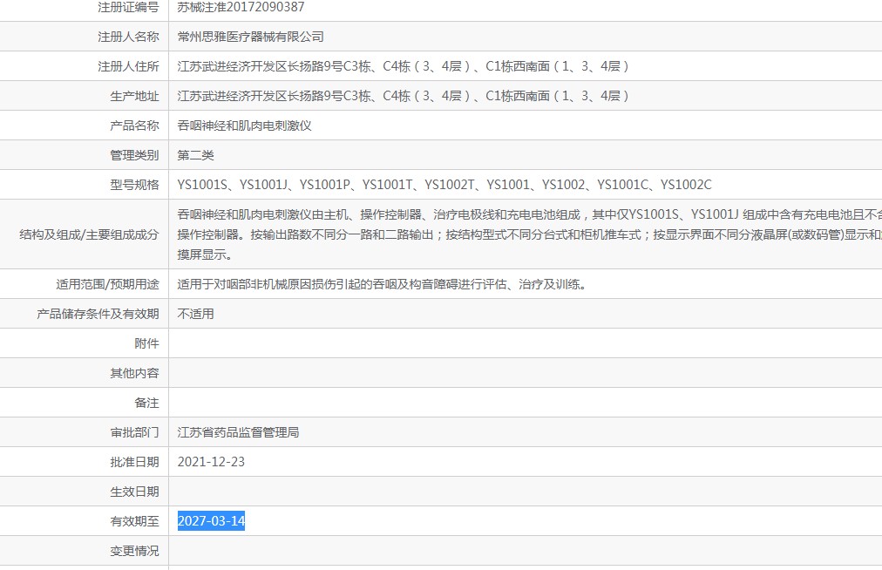Image resolution: width=882 pixels, height=570 pixels.
Task: Click the 管理类别 label
Action: 134,155
